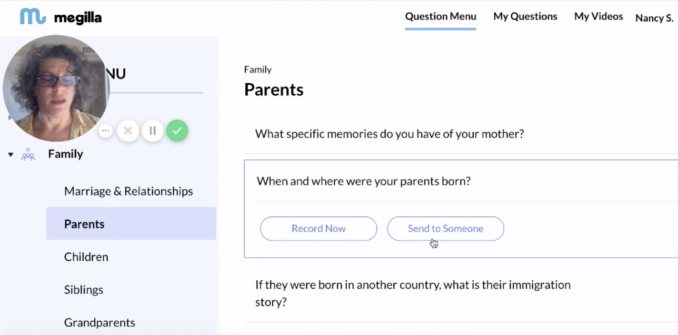The width and height of the screenshot is (678, 335).
Task: Click the megilla logo icon
Action: tap(33, 17)
